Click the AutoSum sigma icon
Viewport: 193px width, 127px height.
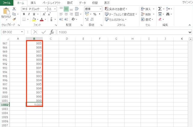(160, 9)
